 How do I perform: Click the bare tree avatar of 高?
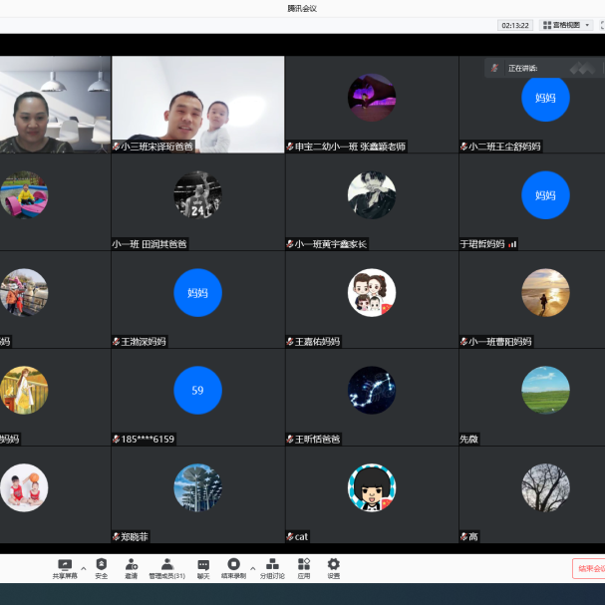545,487
